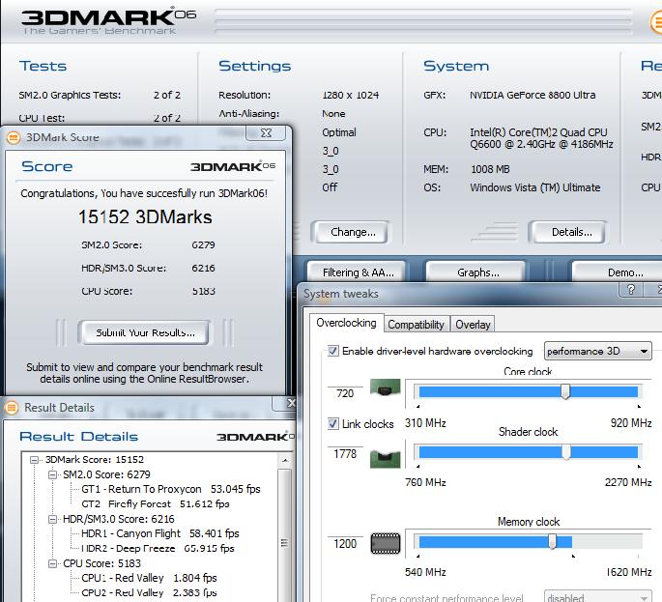Toggle the Link clocks checkbox

[333, 424]
